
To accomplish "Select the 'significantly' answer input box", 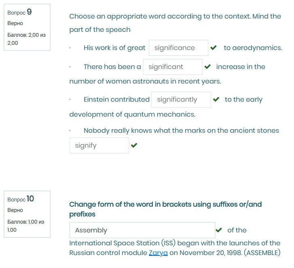I will coord(181,100).
